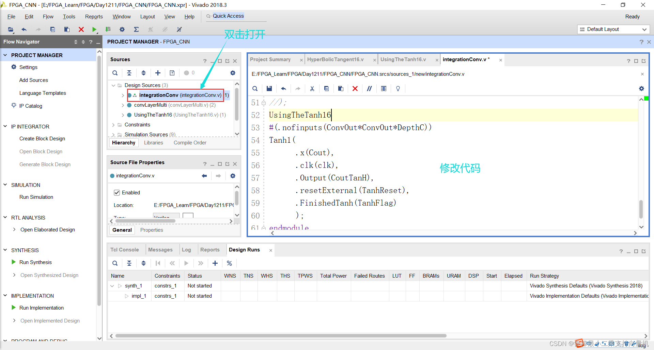
Task: Click Run Implementation in Flow Navigator
Action: 42,308
